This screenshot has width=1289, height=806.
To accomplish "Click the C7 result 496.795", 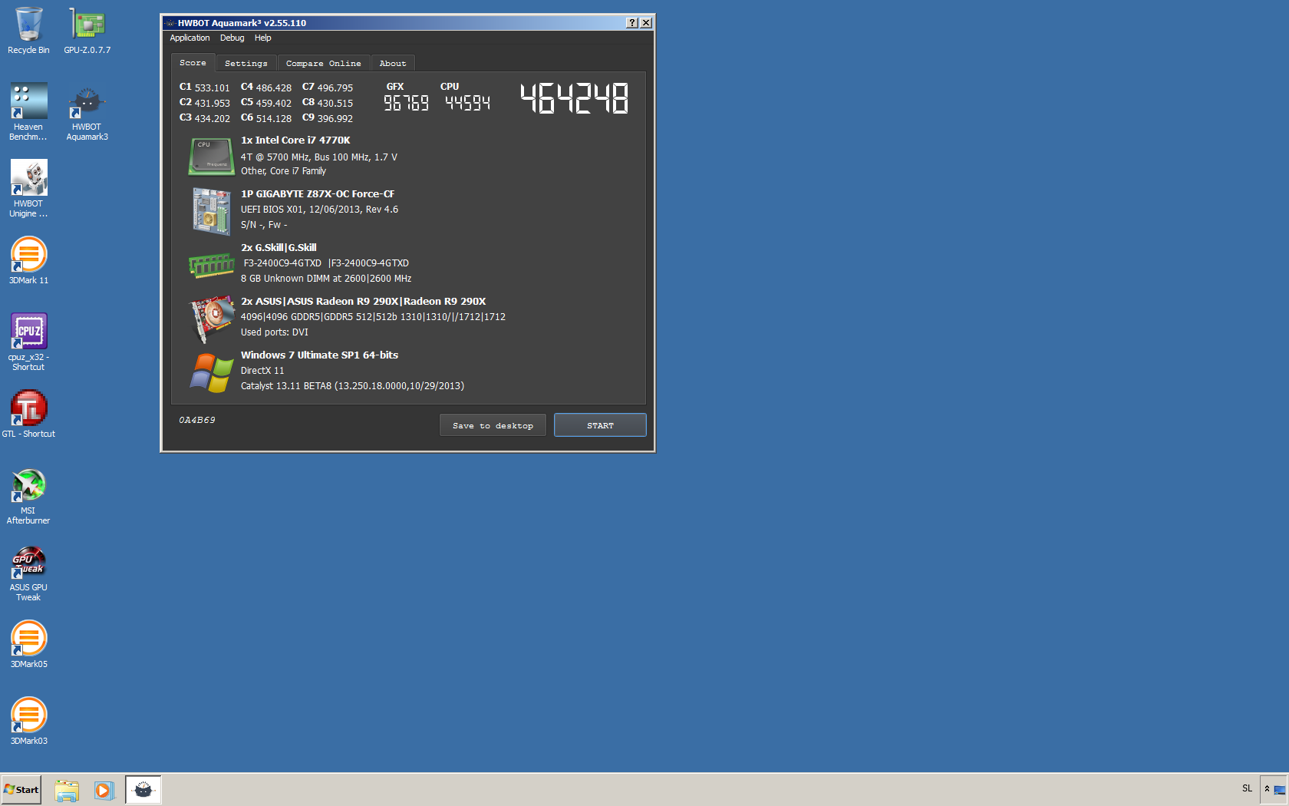I will click(328, 88).
